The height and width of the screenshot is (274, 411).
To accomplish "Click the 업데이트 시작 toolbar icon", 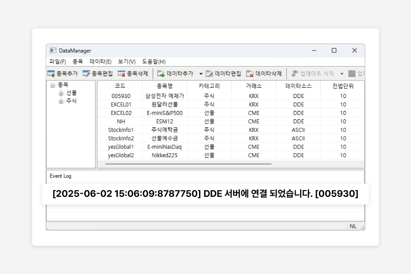I will click(295, 74).
